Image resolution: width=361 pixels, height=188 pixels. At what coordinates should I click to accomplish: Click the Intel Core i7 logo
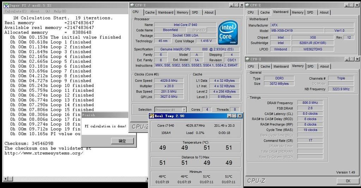click(228, 32)
